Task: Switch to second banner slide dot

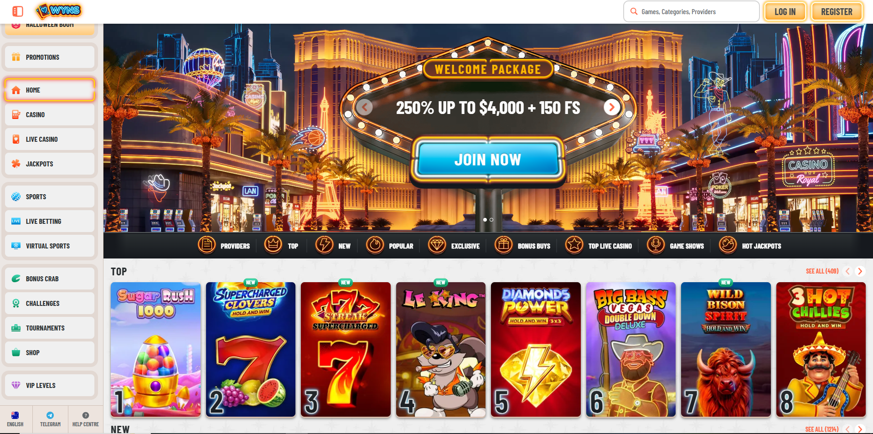Action: click(491, 220)
